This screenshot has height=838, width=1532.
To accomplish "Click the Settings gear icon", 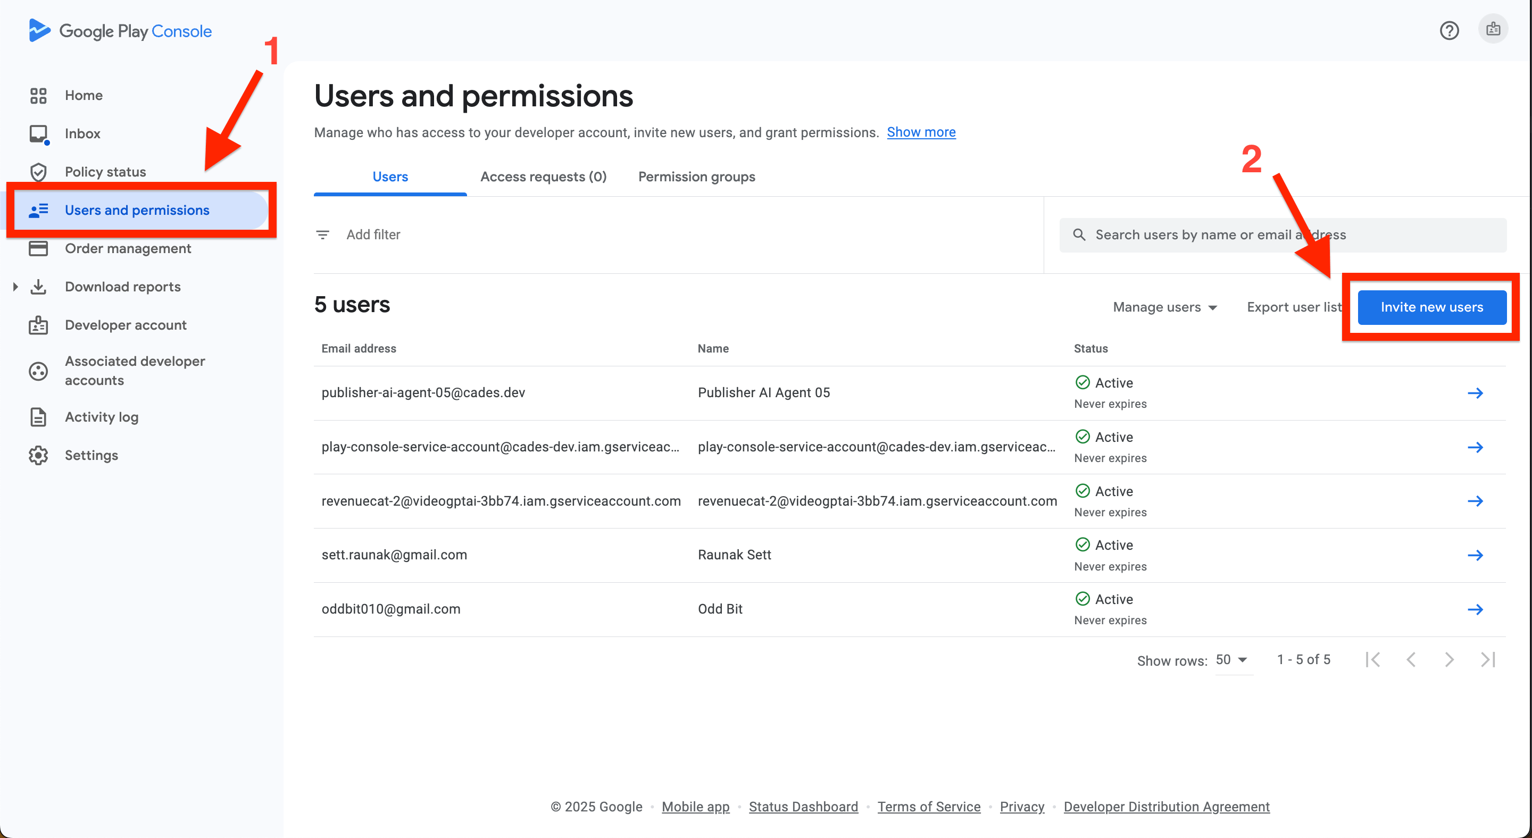I will (x=38, y=455).
